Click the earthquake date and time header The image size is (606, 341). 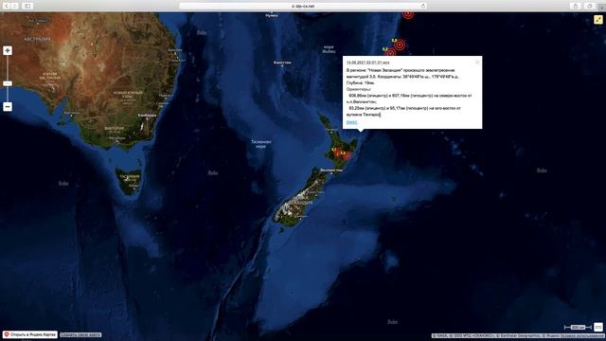coord(368,63)
